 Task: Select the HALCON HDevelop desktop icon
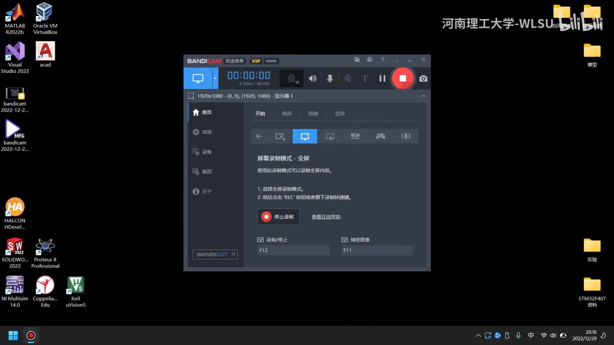coord(15,214)
